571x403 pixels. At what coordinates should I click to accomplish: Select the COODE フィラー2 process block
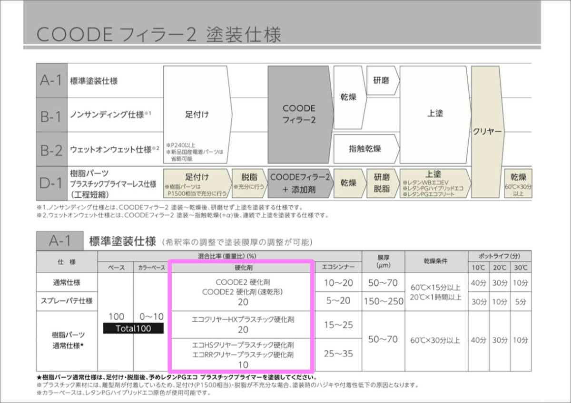tap(300, 114)
